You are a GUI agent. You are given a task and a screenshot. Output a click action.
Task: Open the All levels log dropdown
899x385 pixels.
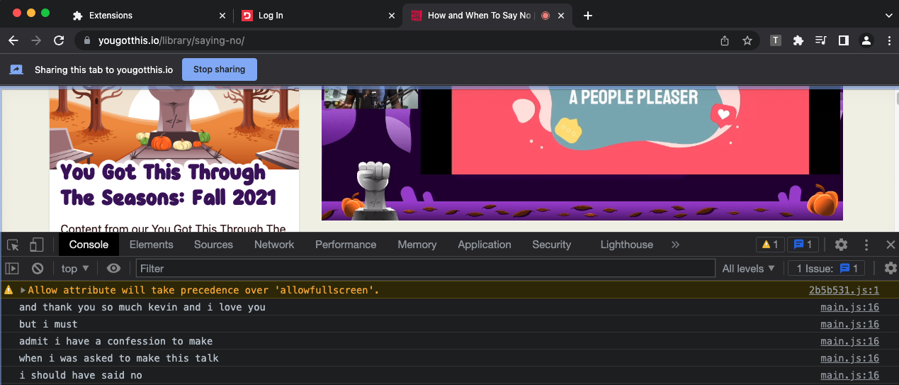(x=748, y=268)
